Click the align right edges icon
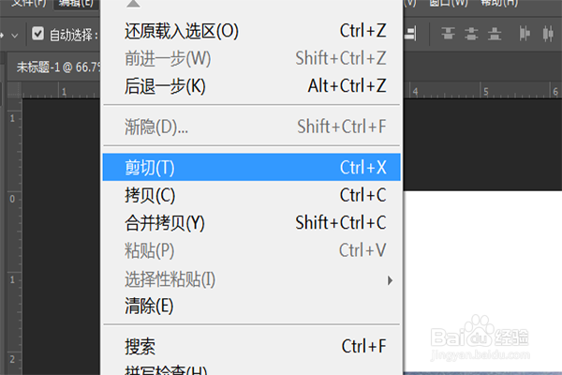Viewport: 562px width, 375px height. pos(410,34)
